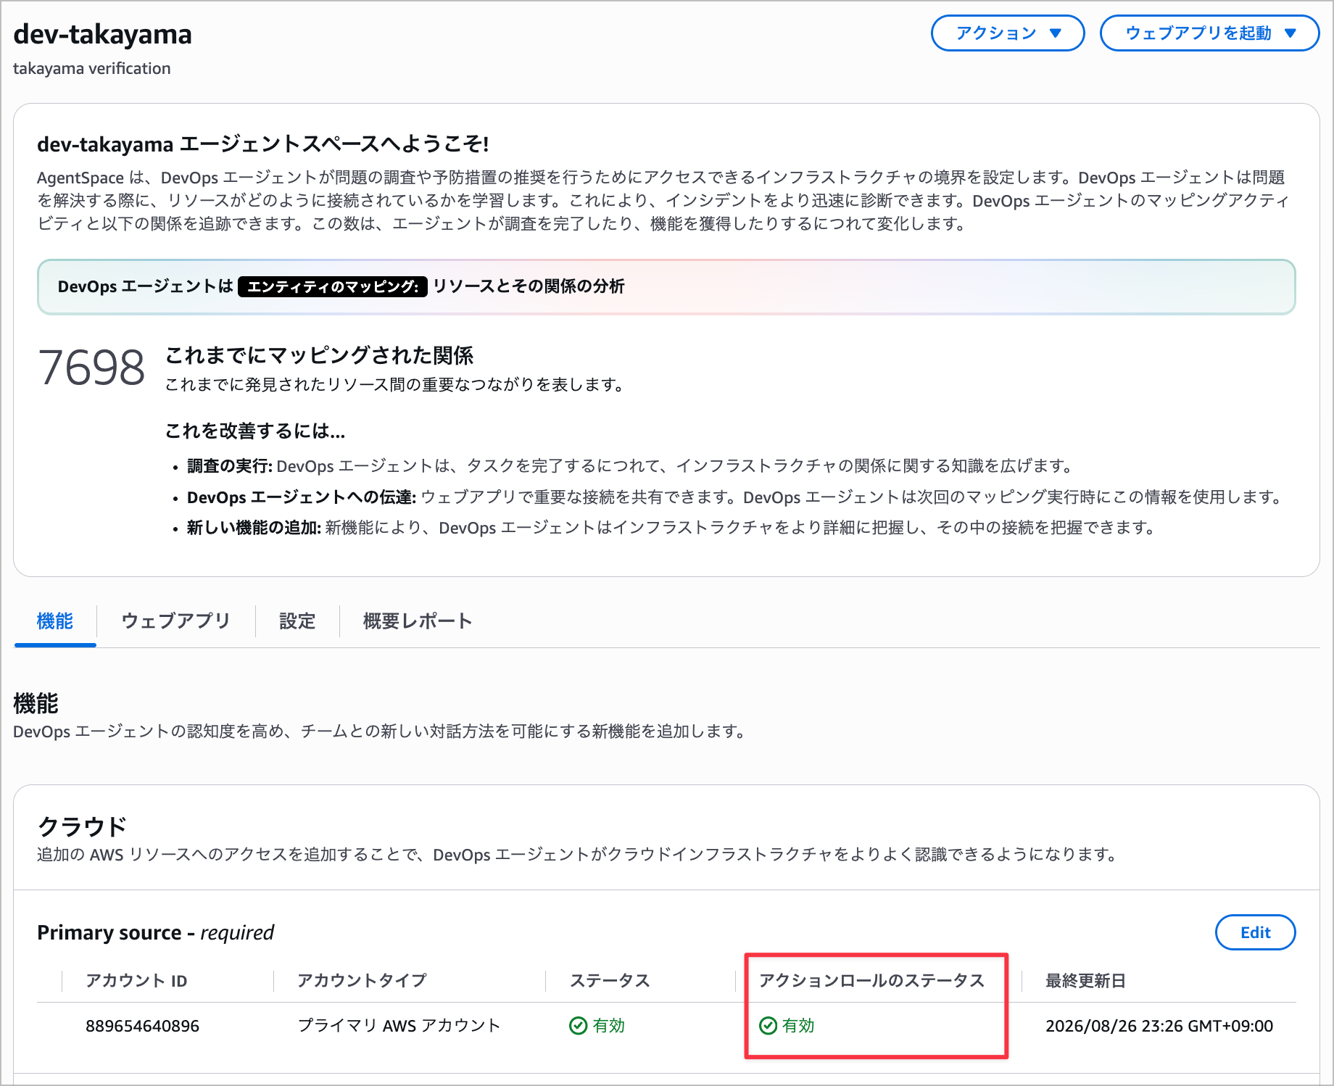Click the アカウントタイプ column header
Screen dimensions: 1334x1086
tap(362, 981)
